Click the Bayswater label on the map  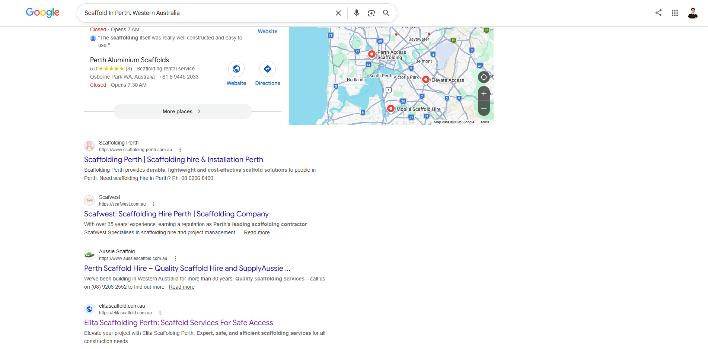tap(419, 39)
